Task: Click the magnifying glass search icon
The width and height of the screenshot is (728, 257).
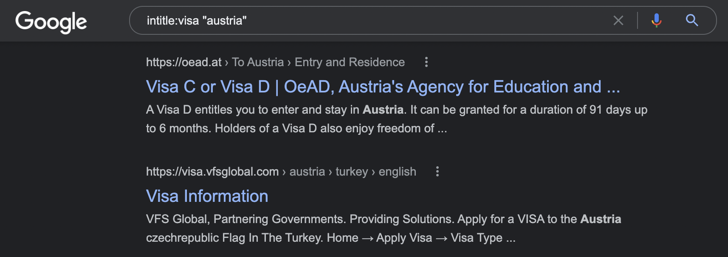Action: click(692, 20)
